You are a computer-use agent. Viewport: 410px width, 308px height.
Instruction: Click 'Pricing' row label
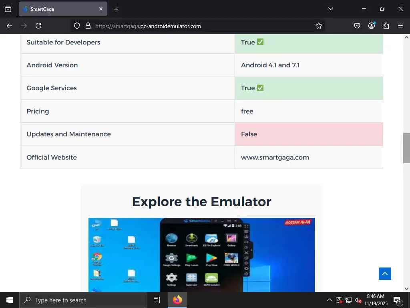coord(38,111)
